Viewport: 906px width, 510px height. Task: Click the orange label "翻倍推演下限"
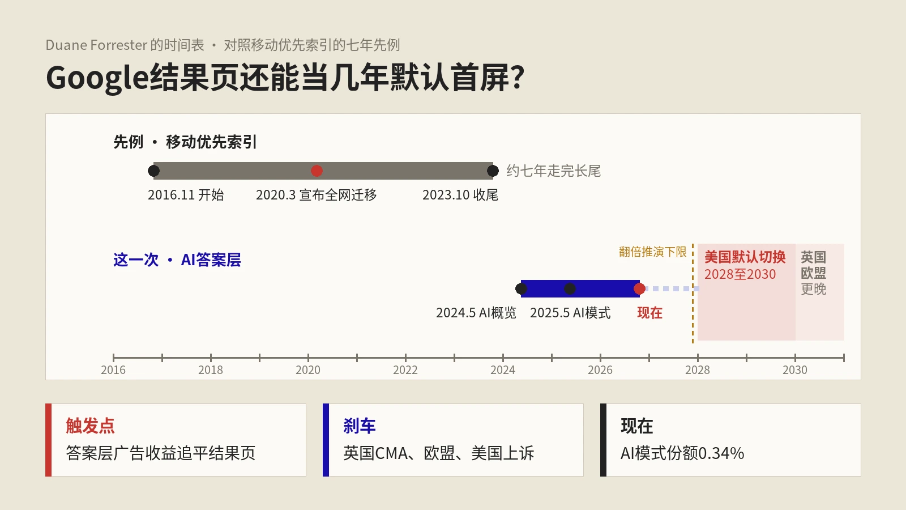[652, 252]
